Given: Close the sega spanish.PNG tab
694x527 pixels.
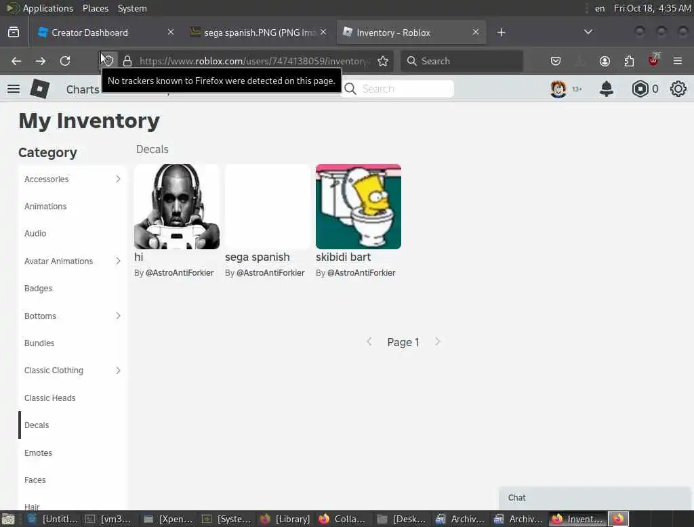Looking at the screenshot, I should [x=323, y=33].
